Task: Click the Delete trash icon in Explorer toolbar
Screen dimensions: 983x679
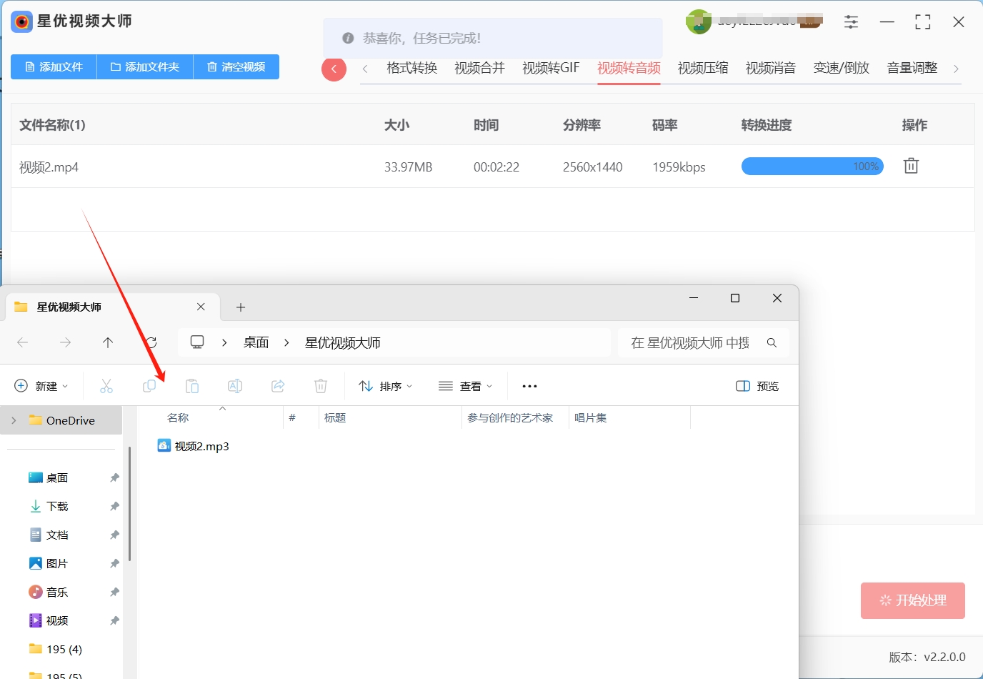Action: (x=321, y=386)
